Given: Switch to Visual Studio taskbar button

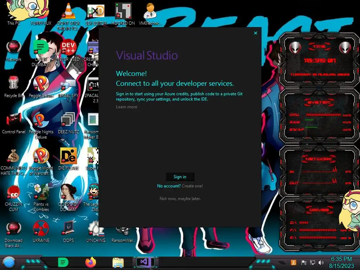Looking at the screenshot, I should 145,262.
